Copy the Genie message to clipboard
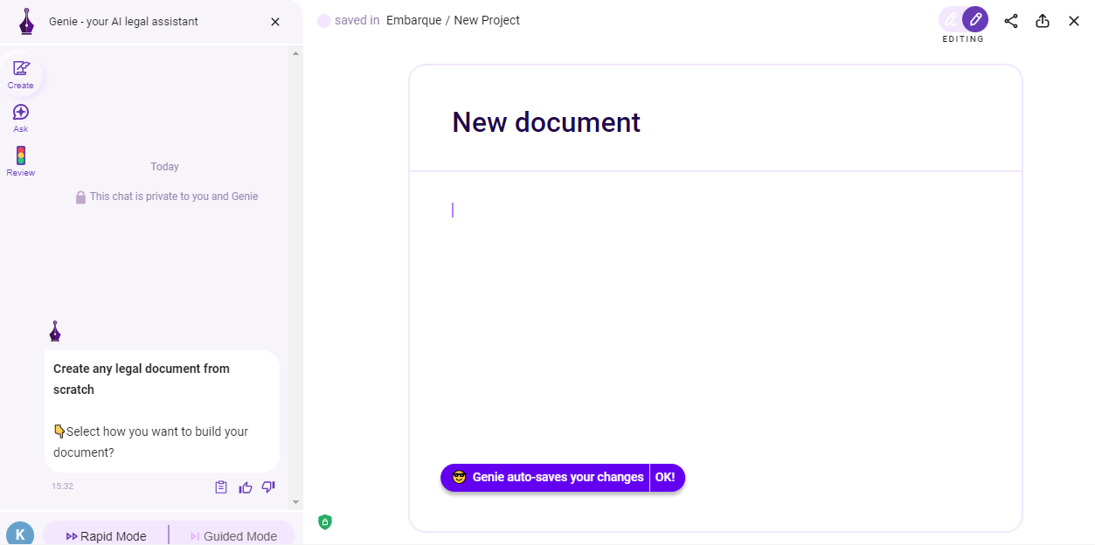This screenshot has height=545, width=1095. click(x=221, y=487)
